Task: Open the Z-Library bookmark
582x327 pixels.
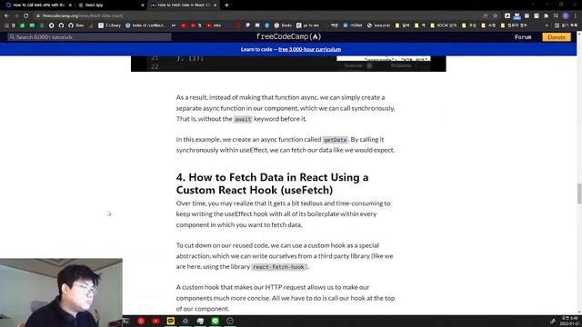Action: click(x=109, y=25)
